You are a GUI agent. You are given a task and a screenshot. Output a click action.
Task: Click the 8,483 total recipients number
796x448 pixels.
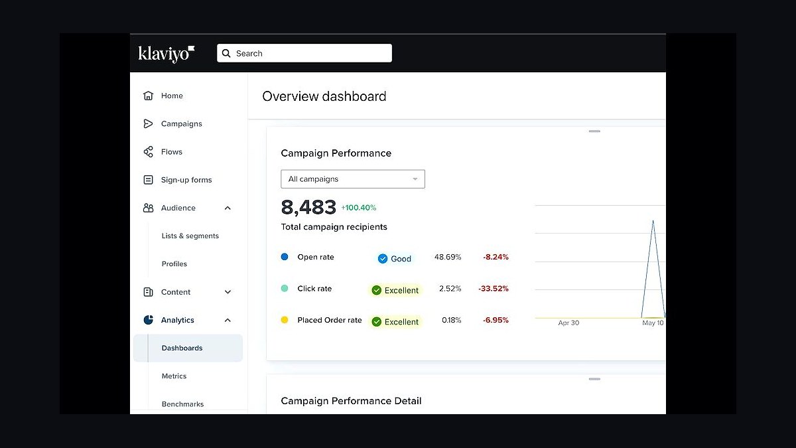click(x=308, y=208)
